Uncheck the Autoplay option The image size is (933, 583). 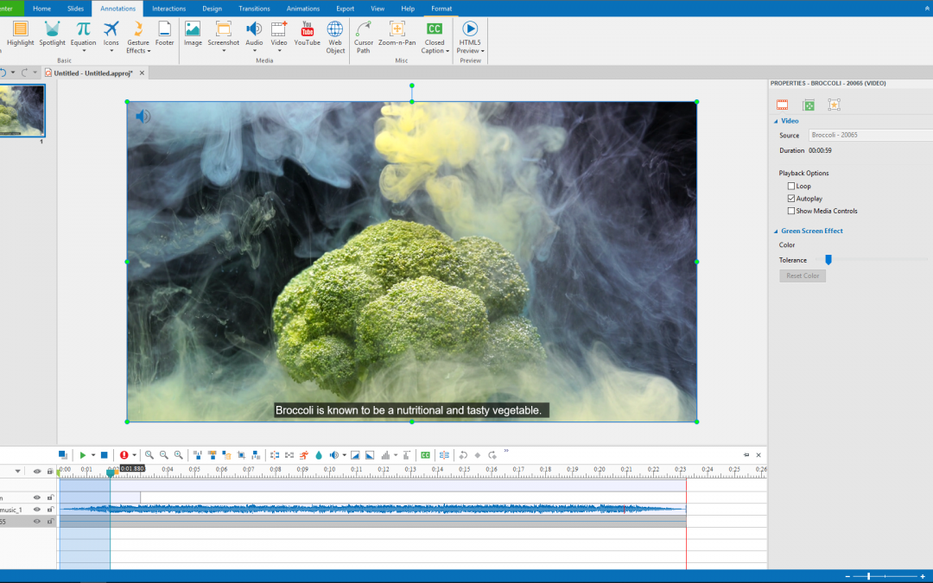pos(791,199)
